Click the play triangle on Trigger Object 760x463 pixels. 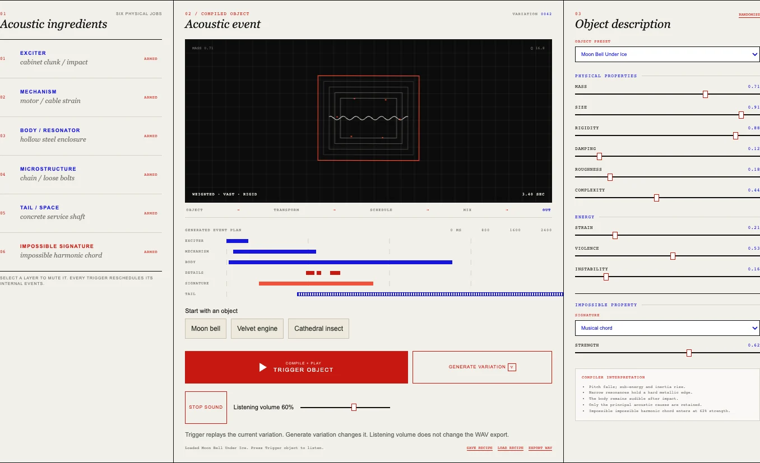point(263,367)
